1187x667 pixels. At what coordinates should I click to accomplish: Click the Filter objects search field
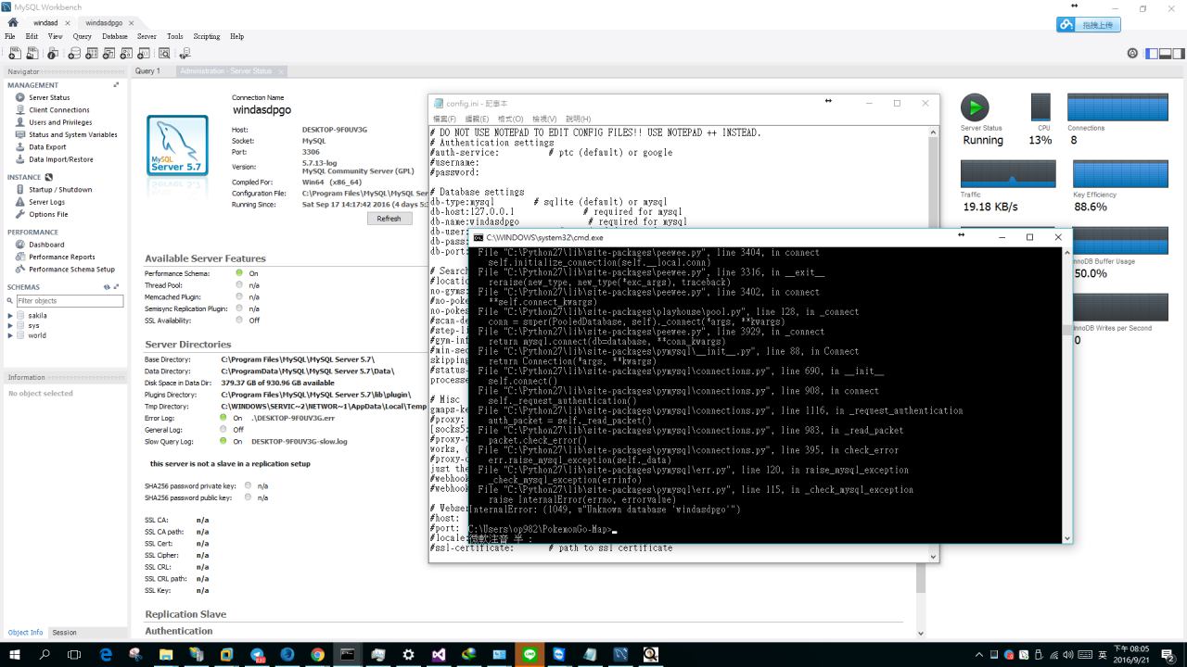[x=69, y=301]
